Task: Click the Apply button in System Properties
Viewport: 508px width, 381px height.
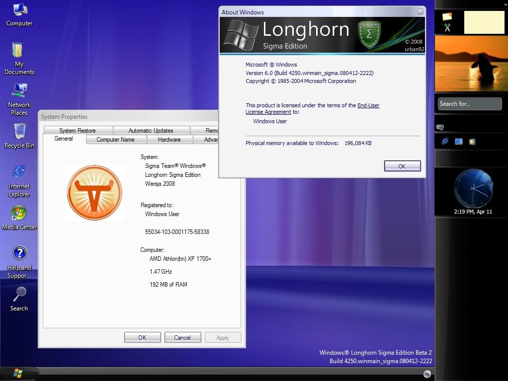Action: [x=223, y=337]
